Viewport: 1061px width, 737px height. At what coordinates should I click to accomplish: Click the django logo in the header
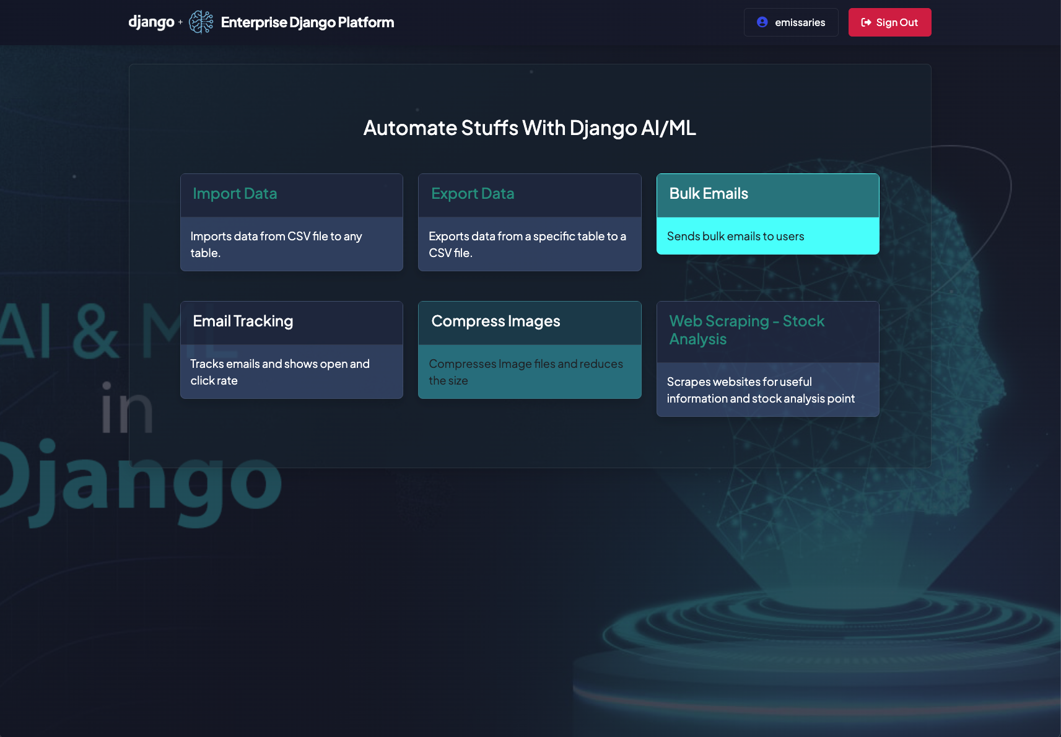[x=151, y=22]
